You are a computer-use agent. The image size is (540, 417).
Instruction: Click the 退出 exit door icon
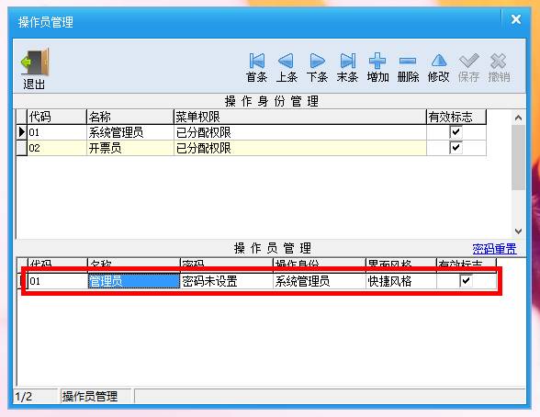(35, 62)
